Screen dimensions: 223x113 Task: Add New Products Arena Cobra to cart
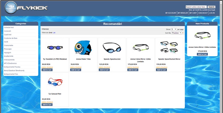click(x=202, y=54)
